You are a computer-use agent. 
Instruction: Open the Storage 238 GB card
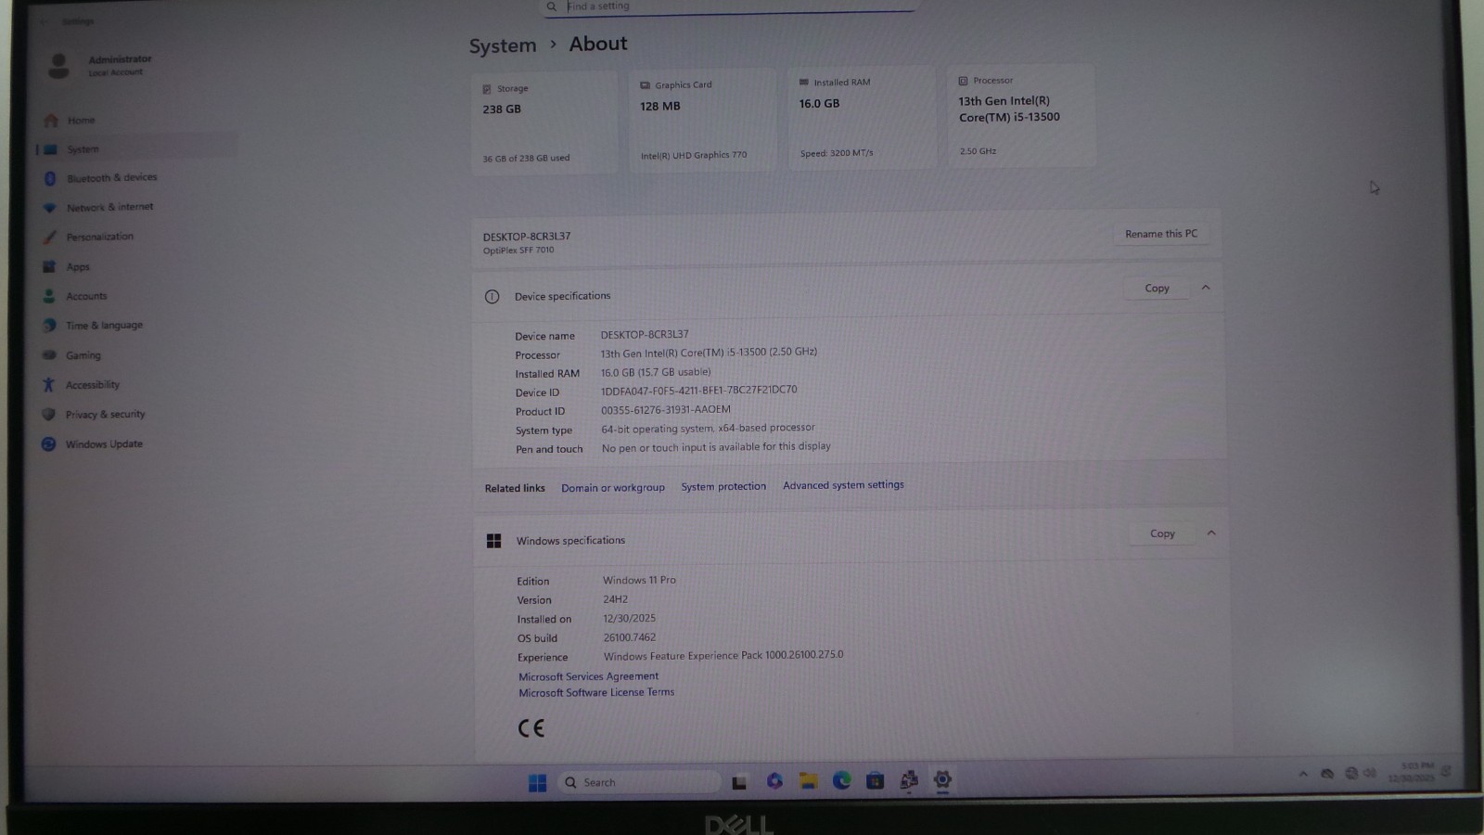(x=544, y=122)
